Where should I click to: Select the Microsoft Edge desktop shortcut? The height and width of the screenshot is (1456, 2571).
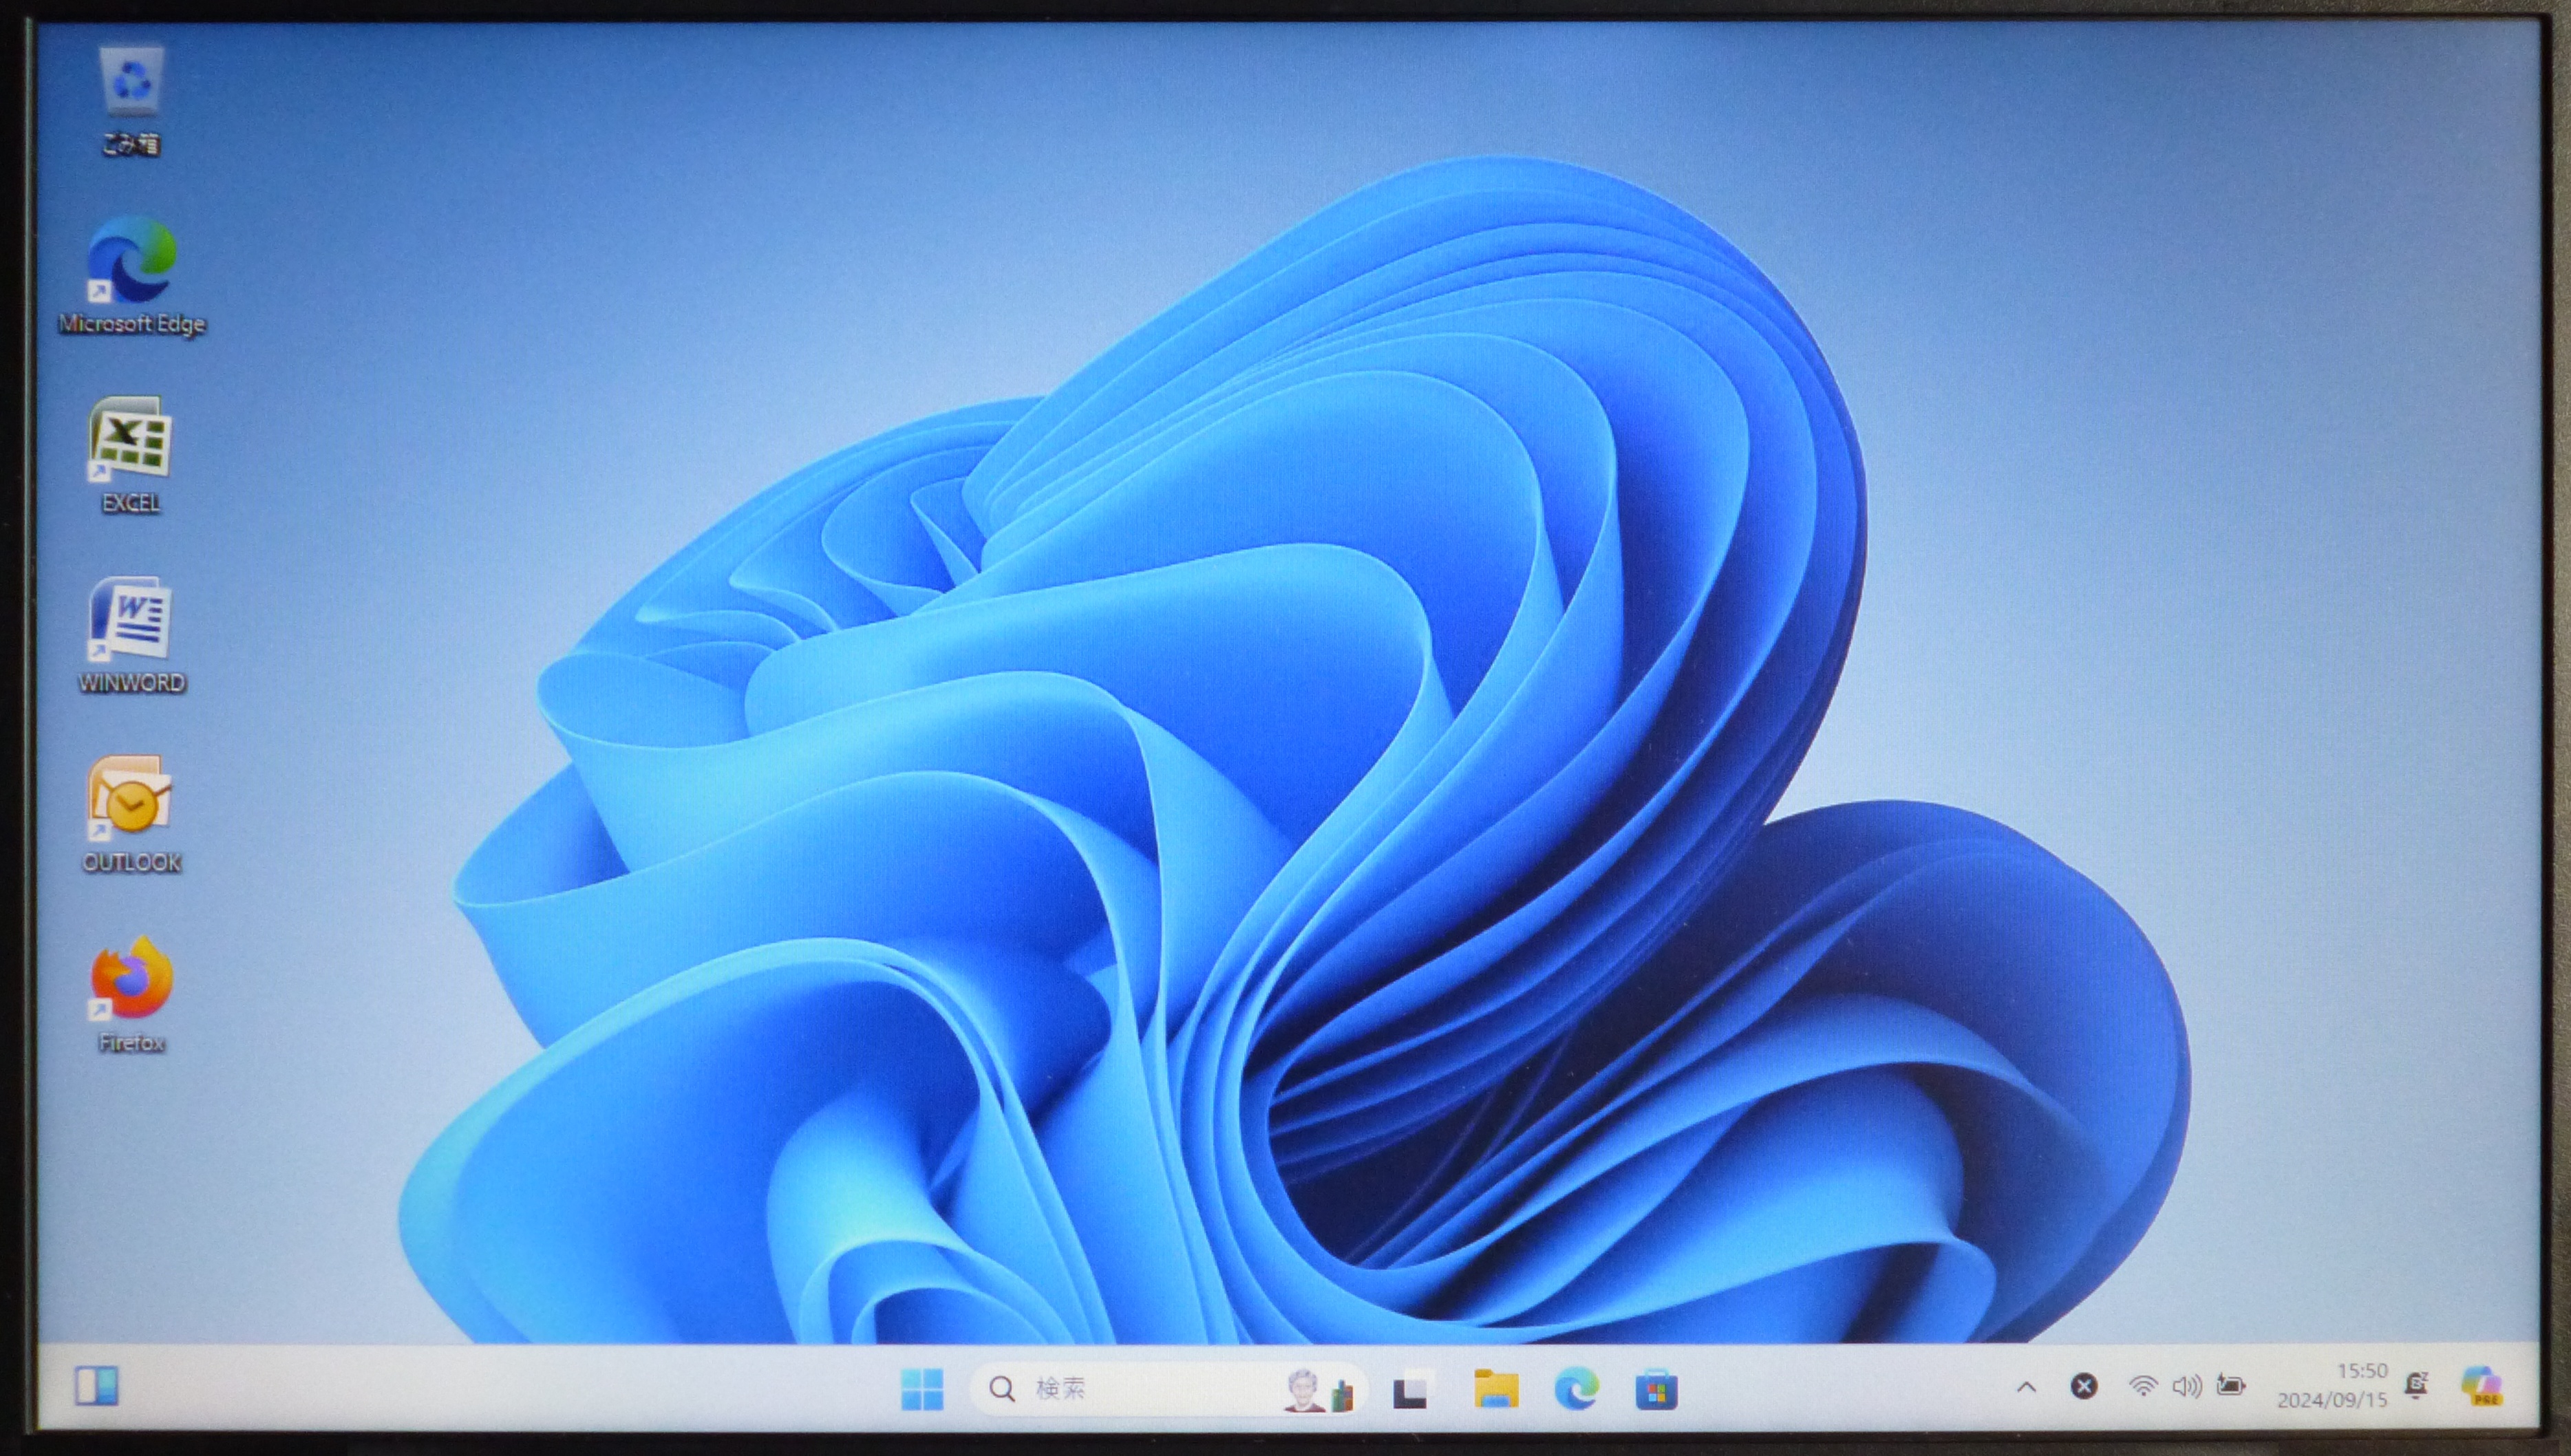pos(131,275)
